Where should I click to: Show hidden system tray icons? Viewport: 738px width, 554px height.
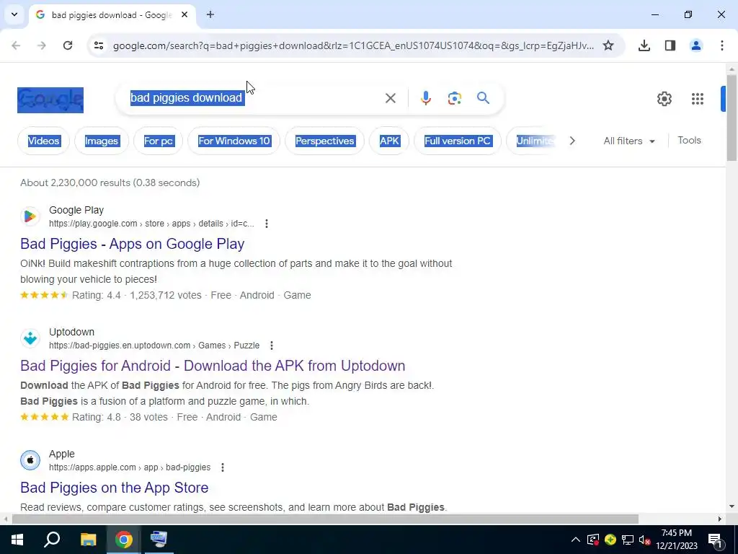(576, 540)
